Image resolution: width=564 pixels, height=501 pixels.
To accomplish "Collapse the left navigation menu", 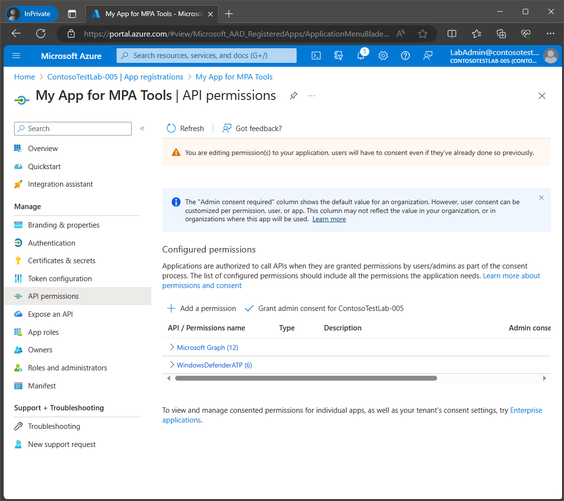I will [x=142, y=128].
